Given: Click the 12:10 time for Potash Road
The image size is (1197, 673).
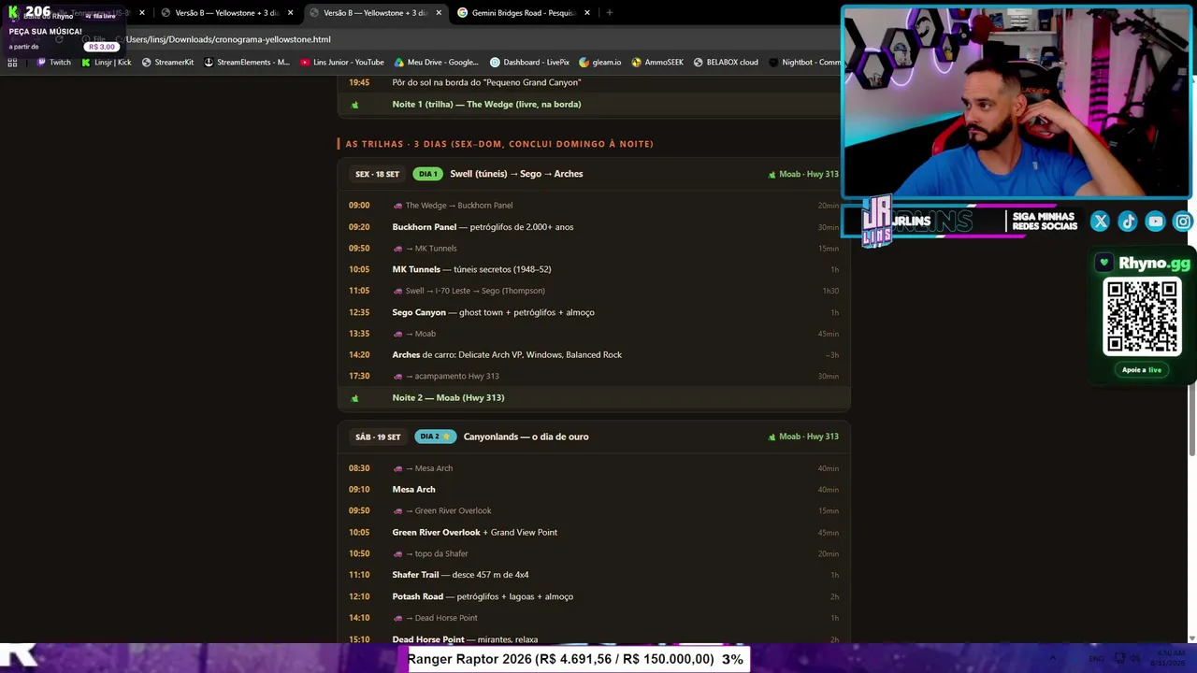Looking at the screenshot, I should pyautogui.click(x=359, y=596).
